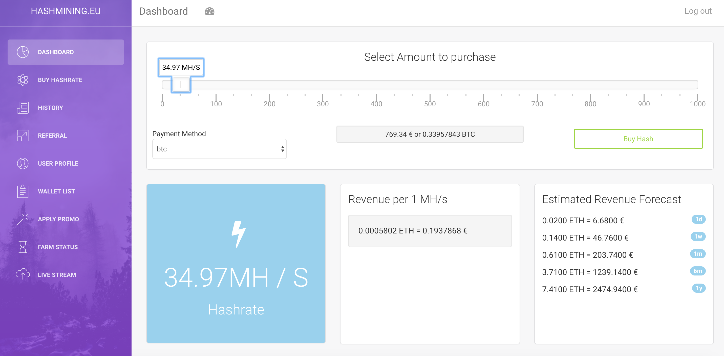The height and width of the screenshot is (356, 724).
Task: Click the Dashboard pie chart icon in sidebar
Action: (23, 52)
